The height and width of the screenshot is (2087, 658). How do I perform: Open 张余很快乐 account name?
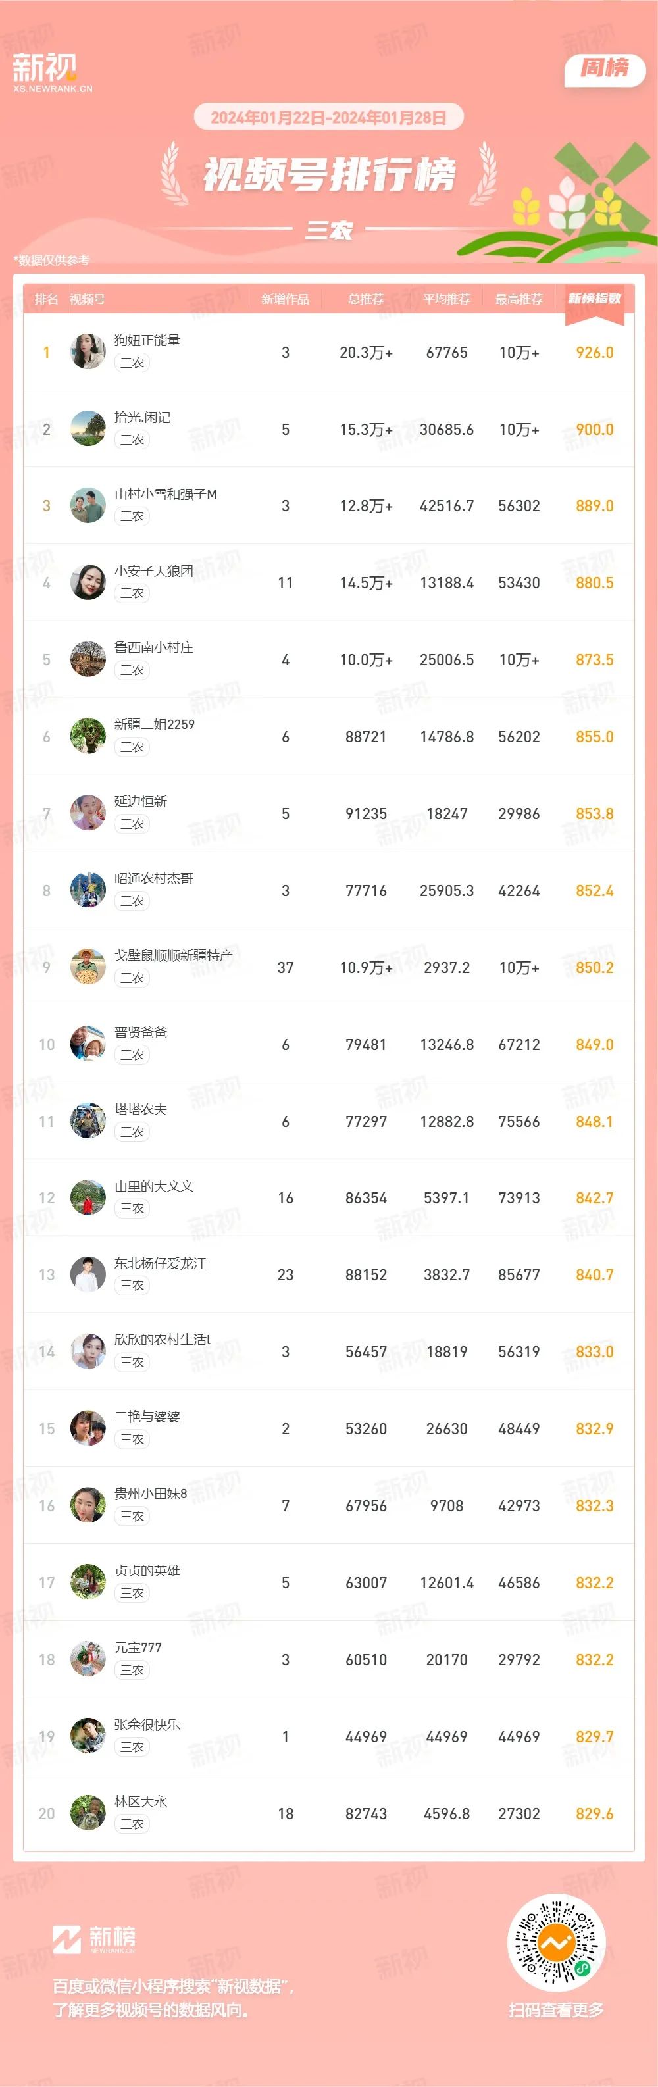pyautogui.click(x=147, y=1724)
